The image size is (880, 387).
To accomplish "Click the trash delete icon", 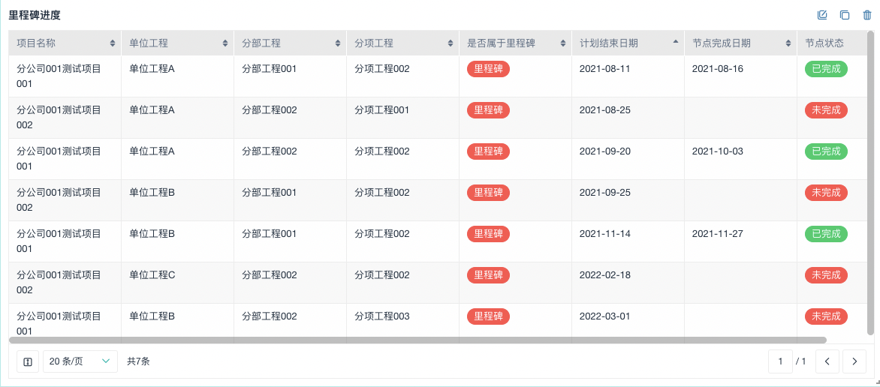I will click(867, 15).
